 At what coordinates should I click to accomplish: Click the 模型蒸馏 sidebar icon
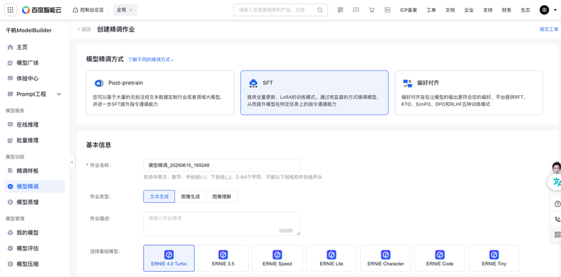[x=10, y=202]
